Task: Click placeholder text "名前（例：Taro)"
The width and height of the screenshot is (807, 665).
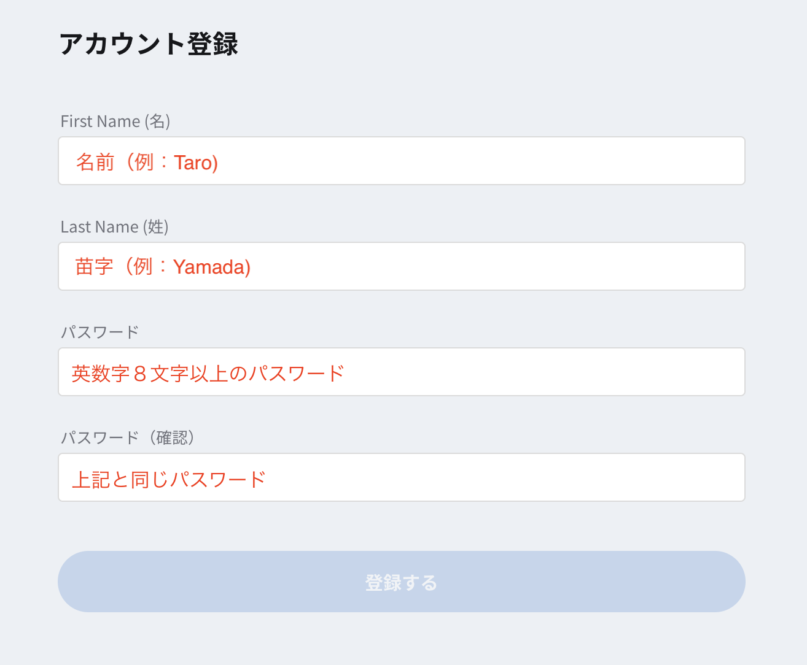Action: (147, 163)
